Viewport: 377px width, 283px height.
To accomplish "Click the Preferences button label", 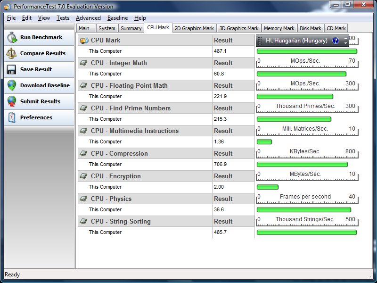I will tap(36, 117).
